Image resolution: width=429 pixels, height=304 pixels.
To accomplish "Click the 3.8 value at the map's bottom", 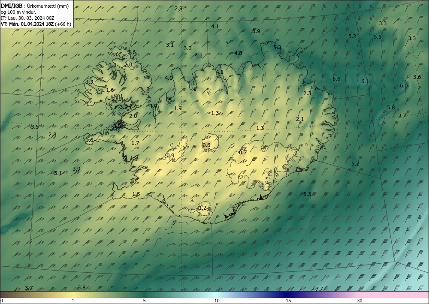I will 82,288.
